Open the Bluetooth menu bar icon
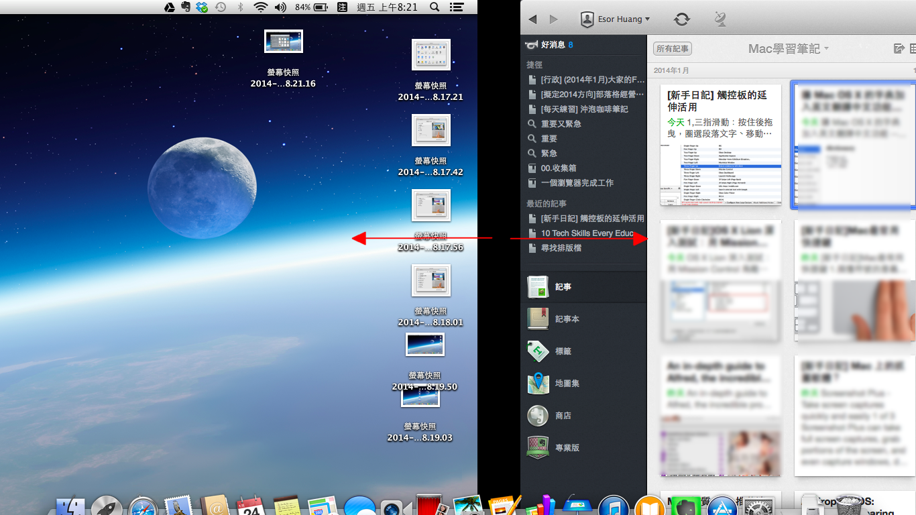 (x=241, y=7)
